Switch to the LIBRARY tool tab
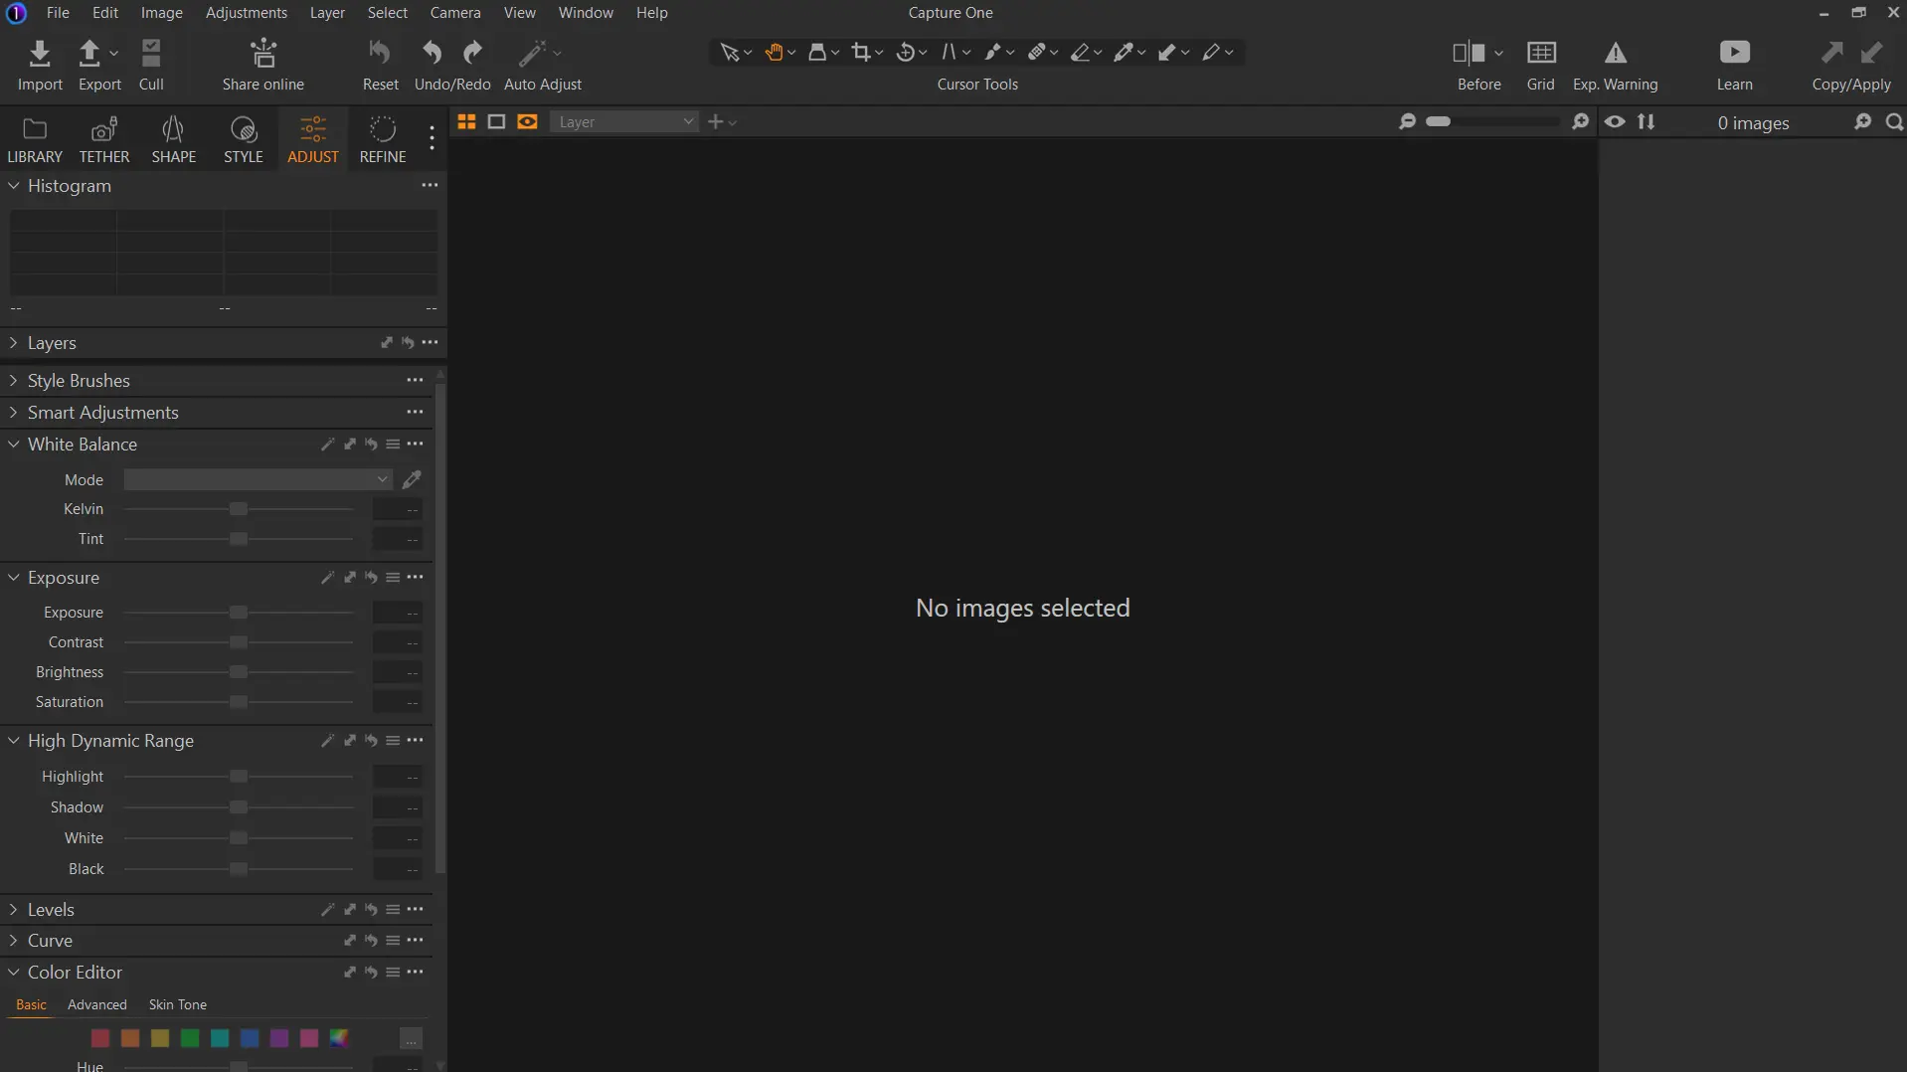Screen dimensions: 1907x1072 [x=35, y=140]
